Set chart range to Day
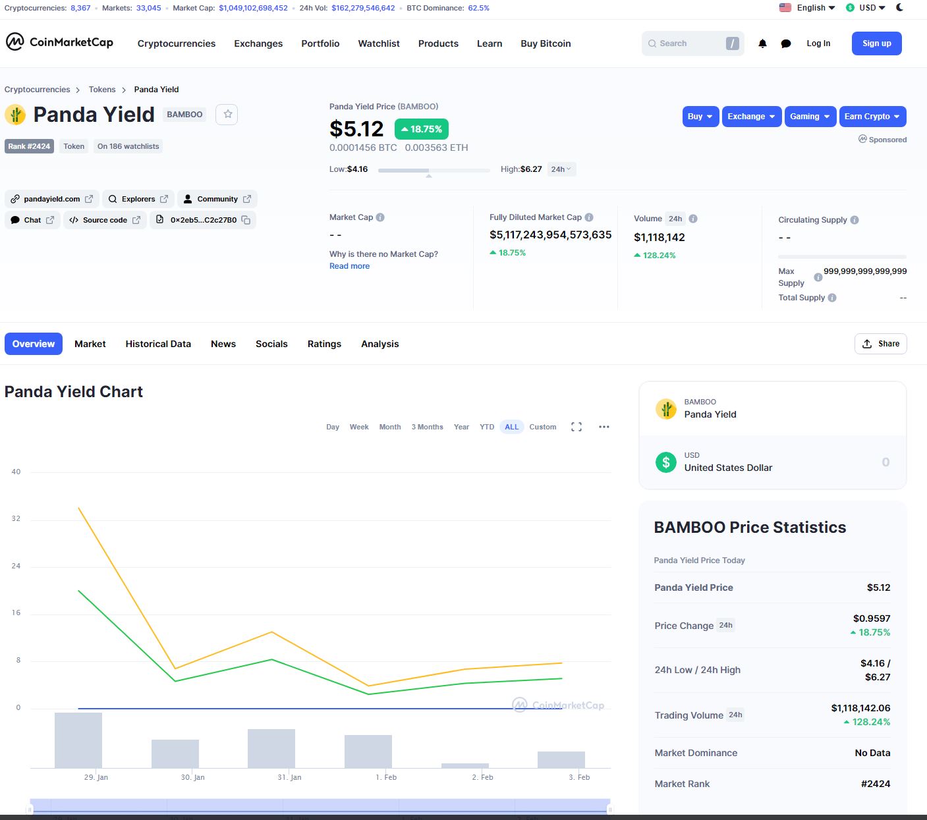 tap(333, 427)
